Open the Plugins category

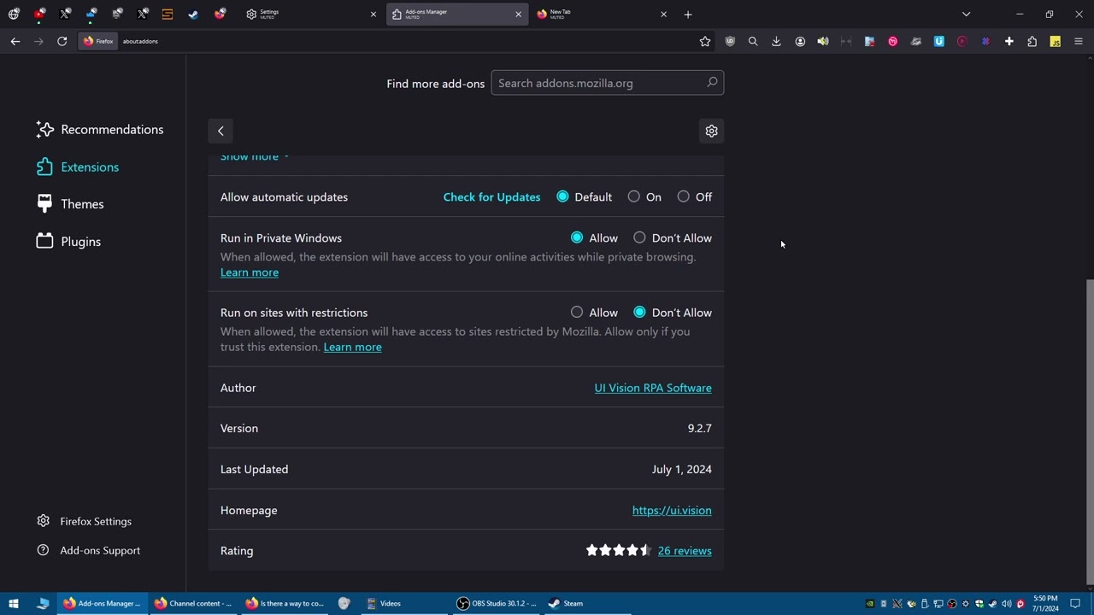(68, 242)
